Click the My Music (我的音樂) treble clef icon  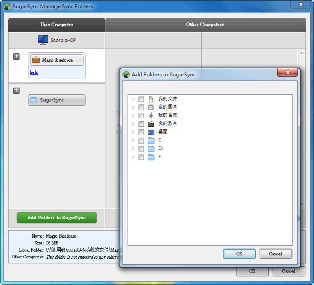coord(151,115)
